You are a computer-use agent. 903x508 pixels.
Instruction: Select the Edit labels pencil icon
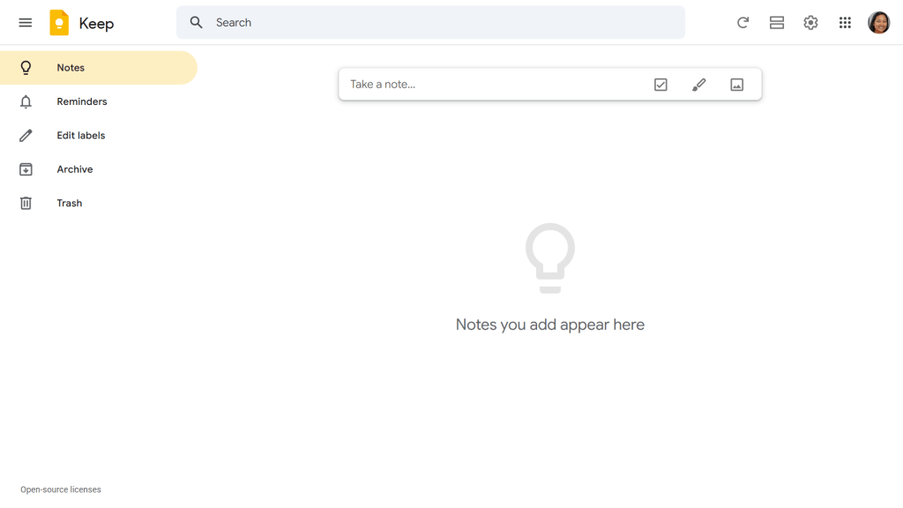[26, 135]
